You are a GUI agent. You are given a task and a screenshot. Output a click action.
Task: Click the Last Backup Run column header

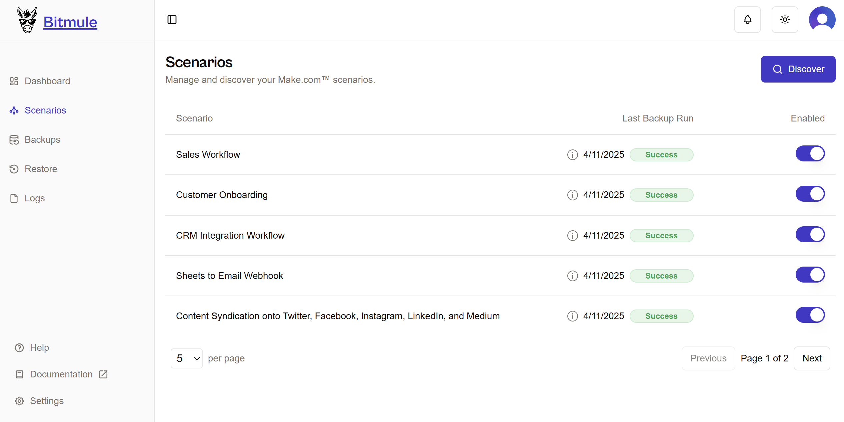click(x=658, y=118)
